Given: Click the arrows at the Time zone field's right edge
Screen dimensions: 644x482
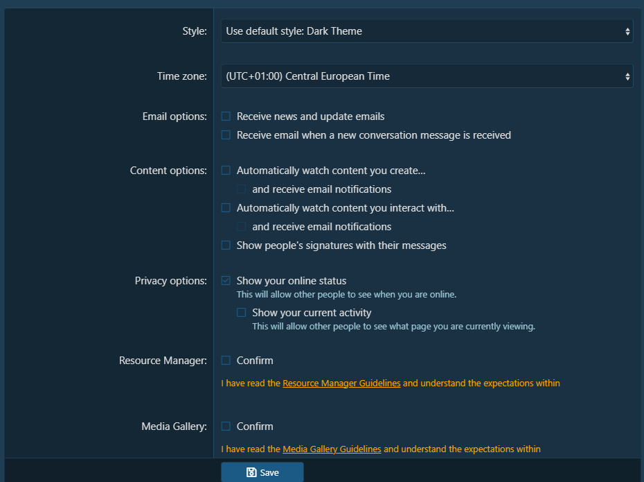Looking at the screenshot, I should pos(627,76).
